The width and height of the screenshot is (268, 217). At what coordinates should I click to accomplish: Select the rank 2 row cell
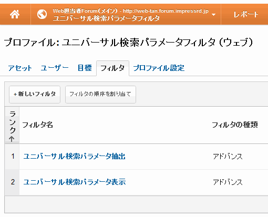click(x=13, y=182)
